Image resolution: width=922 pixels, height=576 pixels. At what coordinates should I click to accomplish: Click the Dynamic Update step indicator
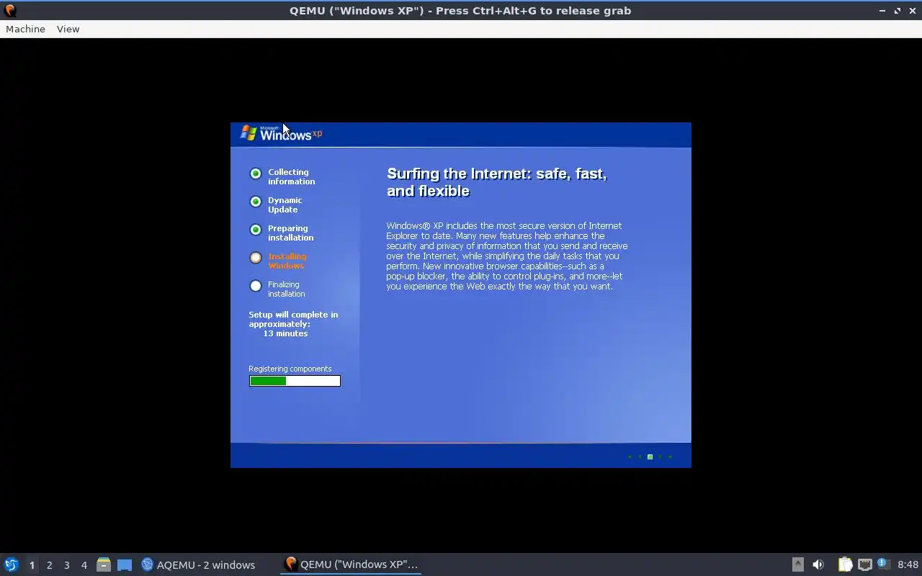click(256, 202)
